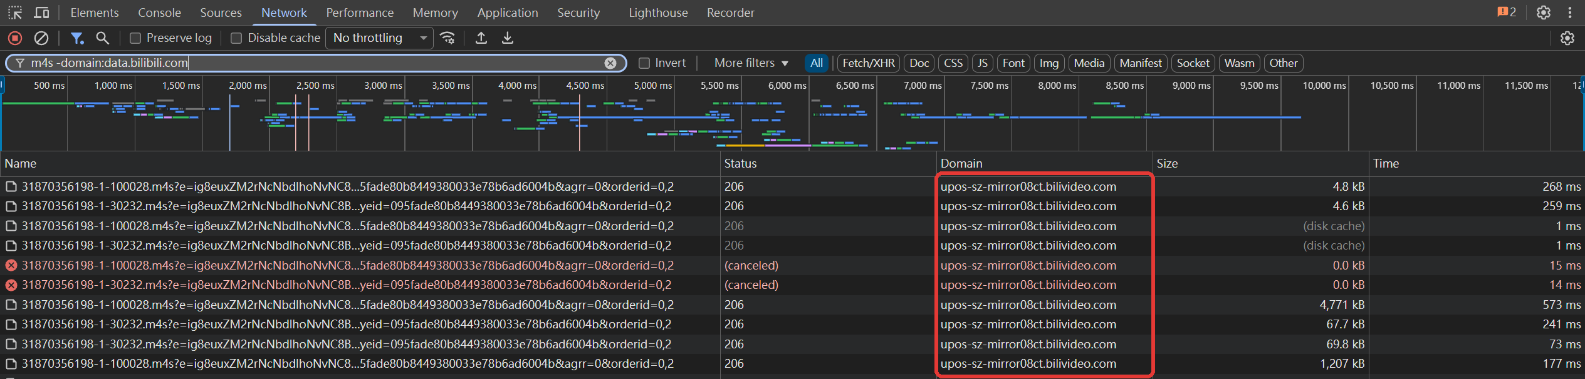
Task: Filter by Font requests
Action: (1013, 63)
